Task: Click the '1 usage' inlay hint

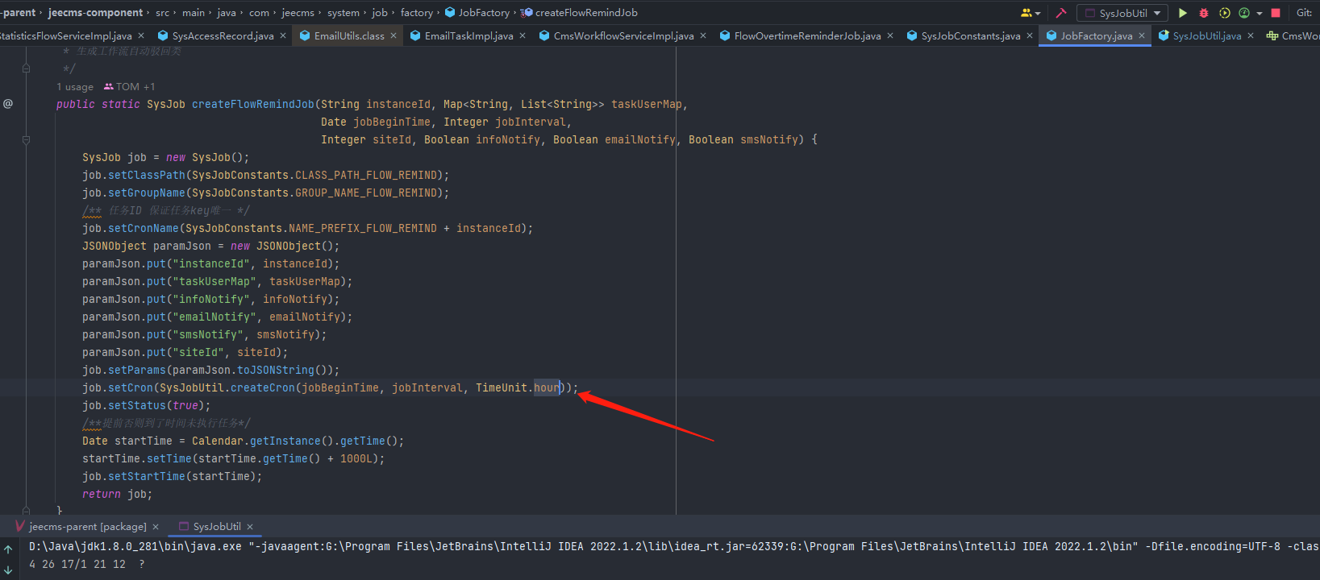Action: (75, 87)
